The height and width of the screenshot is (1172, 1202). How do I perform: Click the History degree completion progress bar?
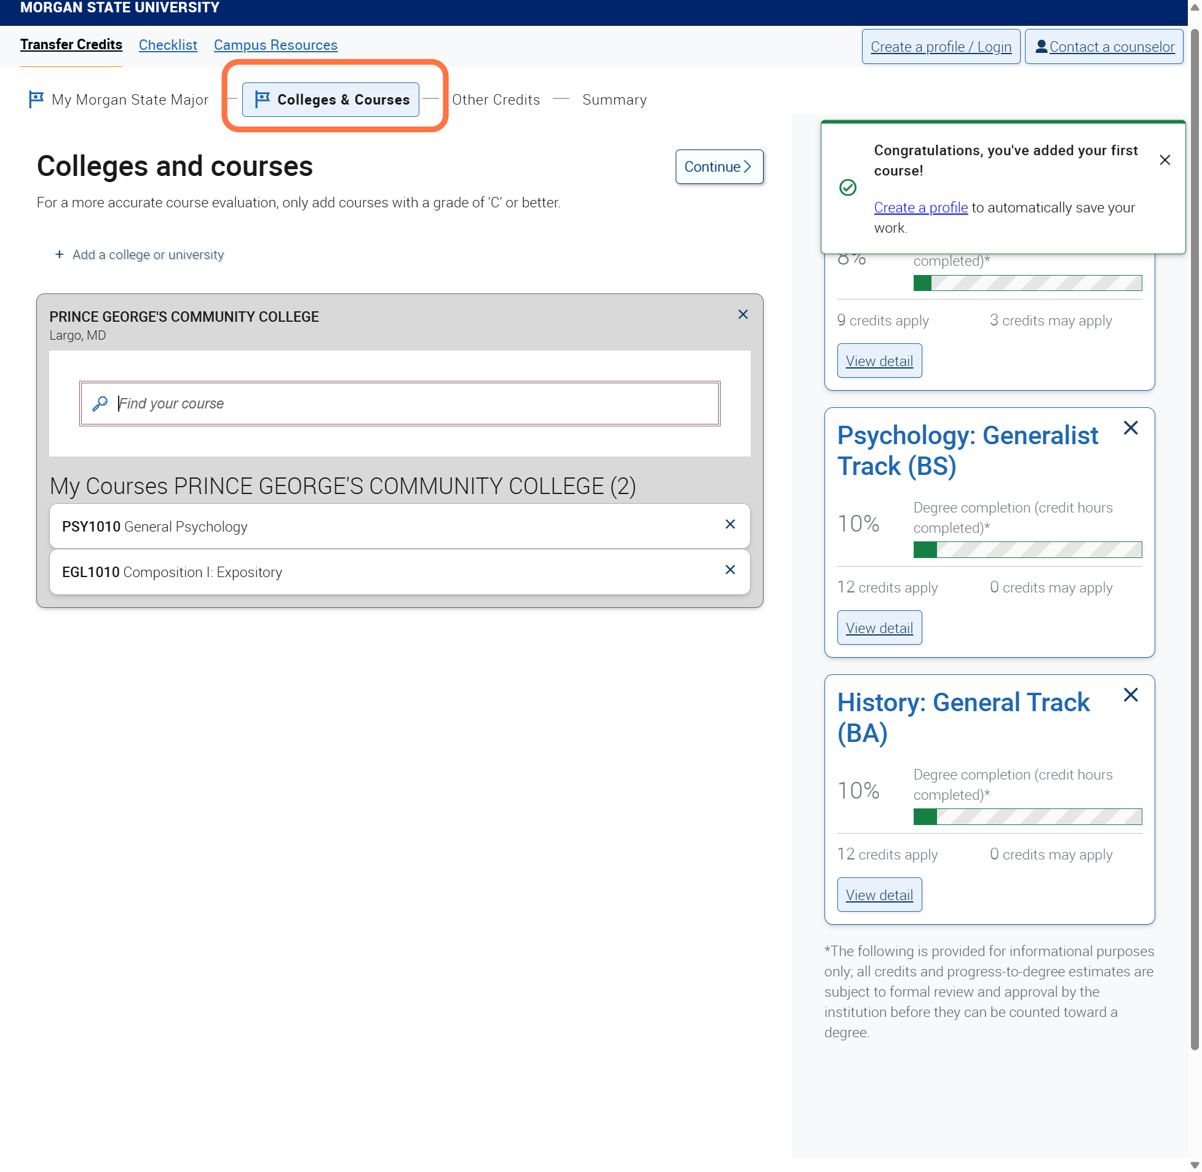[x=1027, y=817]
